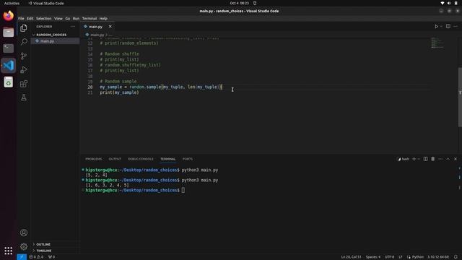
Task: Select the Terminal panel tab
Action: tap(167, 159)
